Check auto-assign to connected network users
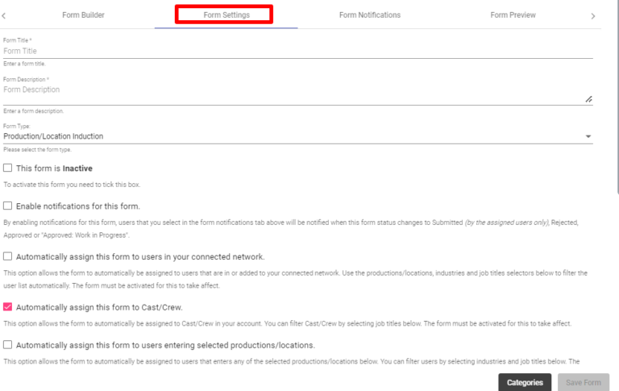The image size is (619, 391). click(x=7, y=256)
